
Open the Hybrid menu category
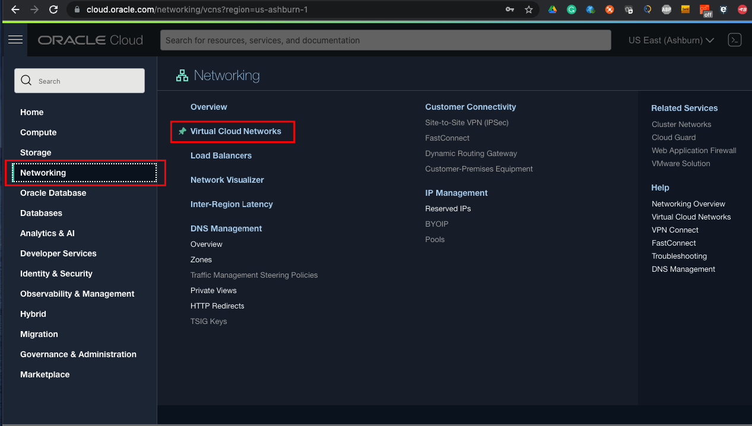tap(33, 314)
